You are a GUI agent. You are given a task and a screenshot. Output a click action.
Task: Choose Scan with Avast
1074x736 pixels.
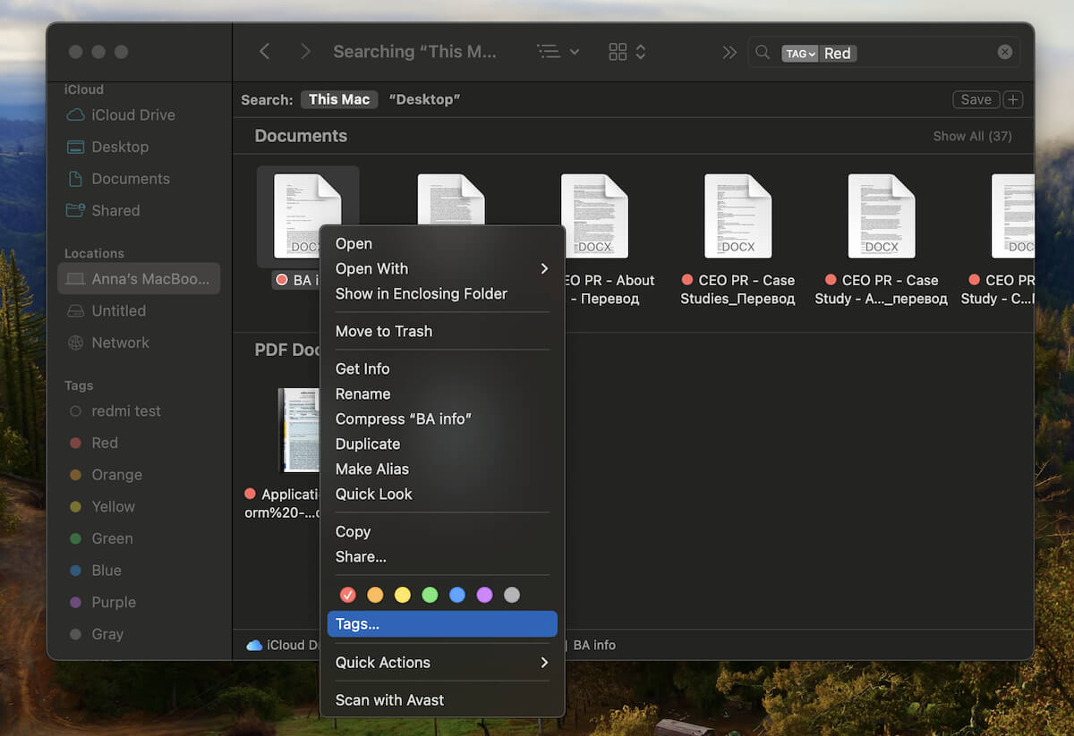(442, 700)
